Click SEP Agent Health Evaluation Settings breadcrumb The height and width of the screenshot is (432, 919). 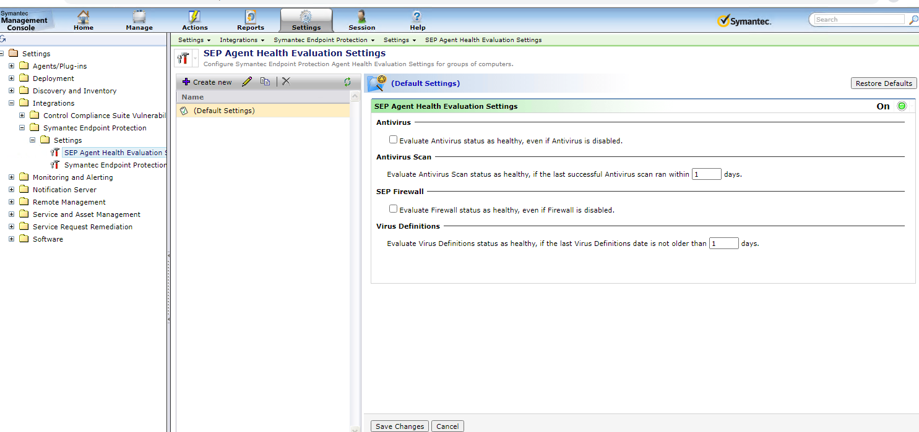[483, 40]
